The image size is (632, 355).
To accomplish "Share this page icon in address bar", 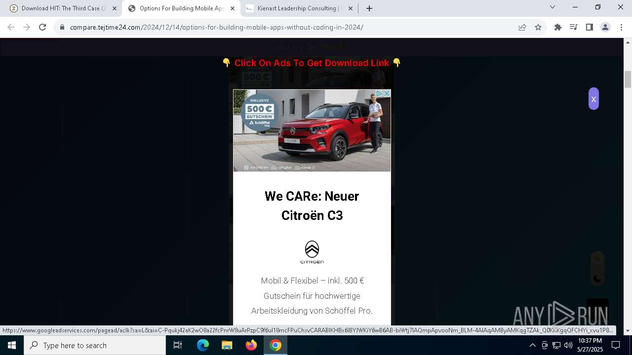I will 522,27.
